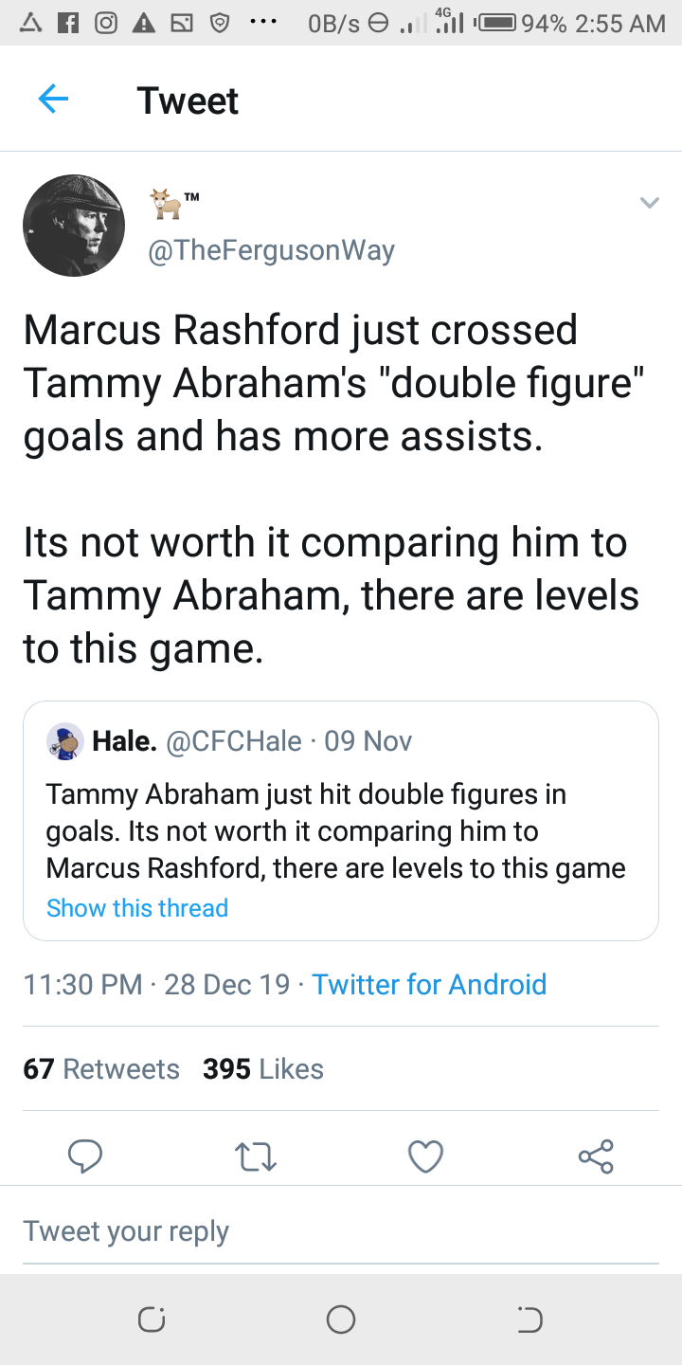View the 67 Retweets list
Viewport: 682px width, 1365px height.
pyautogui.click(x=101, y=1069)
